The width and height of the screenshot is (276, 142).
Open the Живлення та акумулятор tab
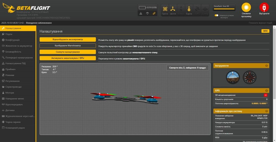(x=18, y=46)
